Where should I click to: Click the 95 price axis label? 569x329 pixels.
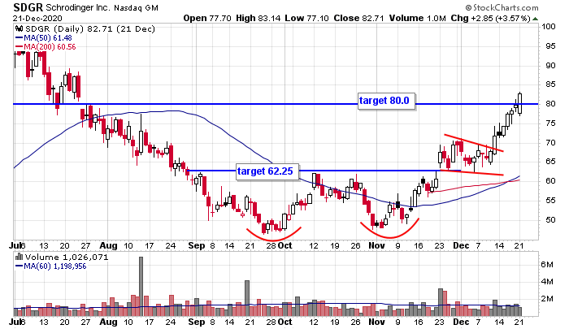pyautogui.click(x=550, y=46)
